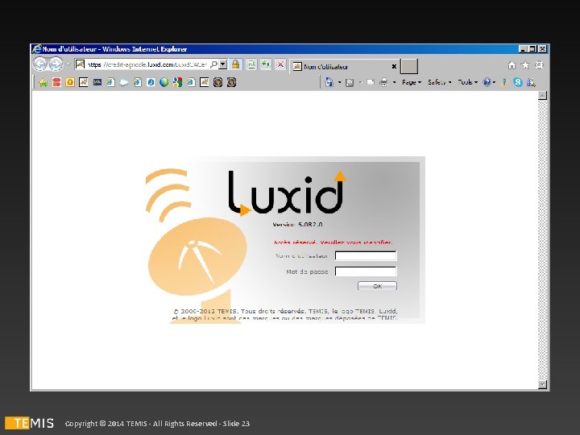This screenshot has height=435, width=580.
Task: Click the Add to Favorites bar star icon
Action: pyautogui.click(x=43, y=82)
